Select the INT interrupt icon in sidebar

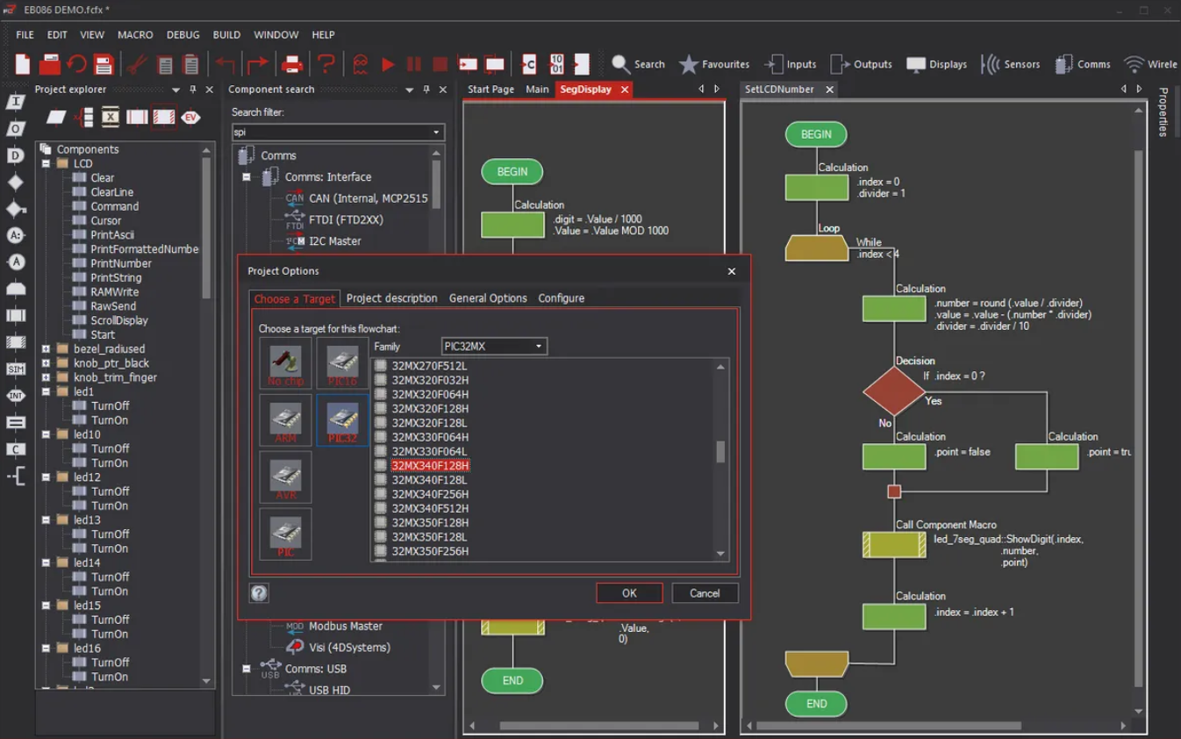coord(16,396)
